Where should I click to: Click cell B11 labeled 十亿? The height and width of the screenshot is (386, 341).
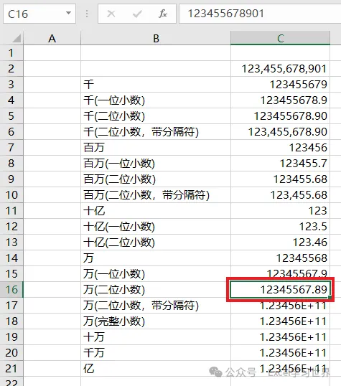coord(156,210)
